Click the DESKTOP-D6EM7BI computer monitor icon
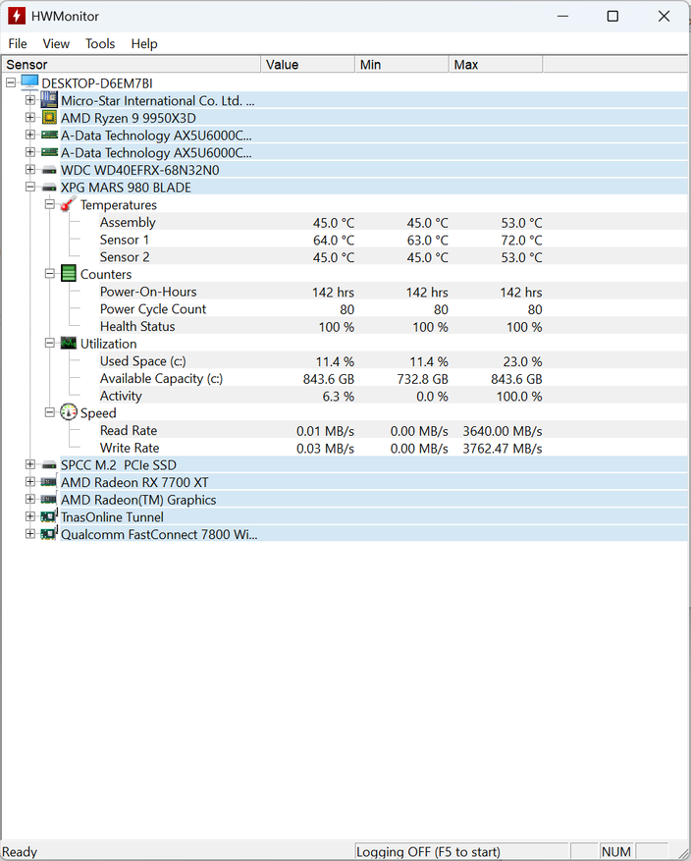This screenshot has width=691, height=861. tap(30, 82)
